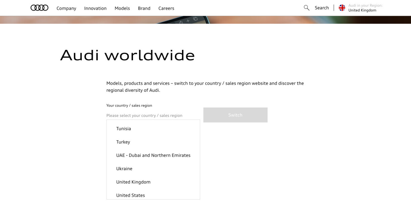411x207 pixels.
Task: Pick 'UAE - Dubai and Northern Emirates' option
Action: pos(153,155)
